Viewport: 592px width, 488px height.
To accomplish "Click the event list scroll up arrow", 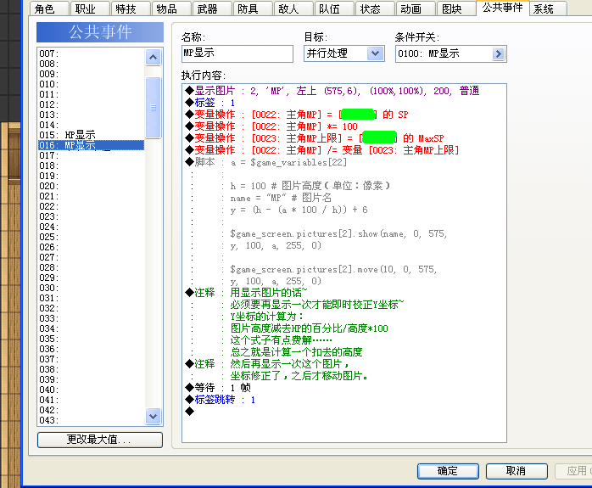I will (x=153, y=58).
